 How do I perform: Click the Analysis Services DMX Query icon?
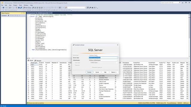pyautogui.click(x=37, y=8)
